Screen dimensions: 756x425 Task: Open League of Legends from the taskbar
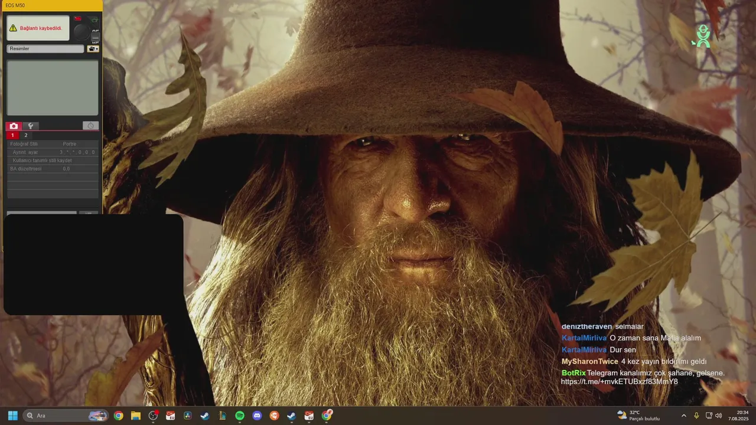(x=223, y=416)
